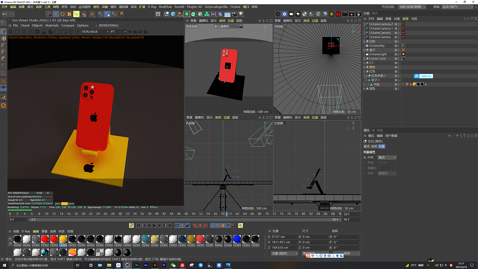Toggle the Z axis lock icon
Image resolution: width=478 pixels, height=269 pixels.
coord(114,14)
